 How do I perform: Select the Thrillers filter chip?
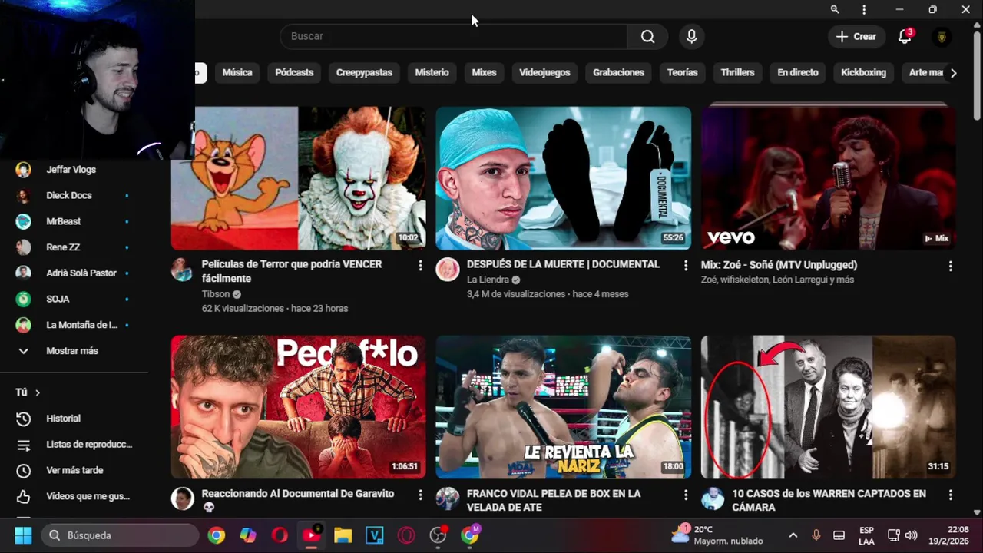[737, 72]
